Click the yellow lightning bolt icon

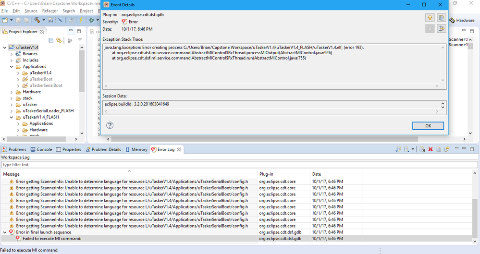81,20
